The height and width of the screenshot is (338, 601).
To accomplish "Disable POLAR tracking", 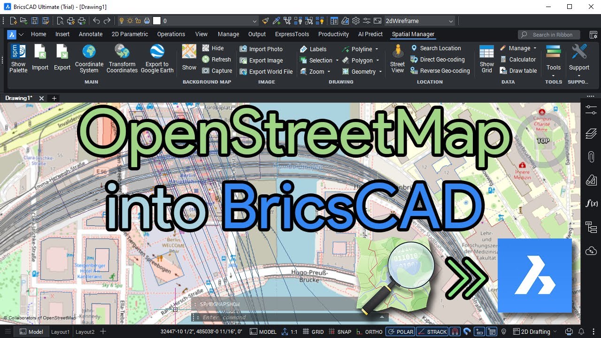I will [401, 331].
